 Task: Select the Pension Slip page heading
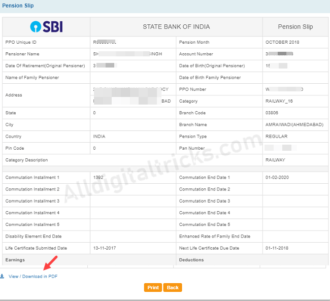click(18, 6)
